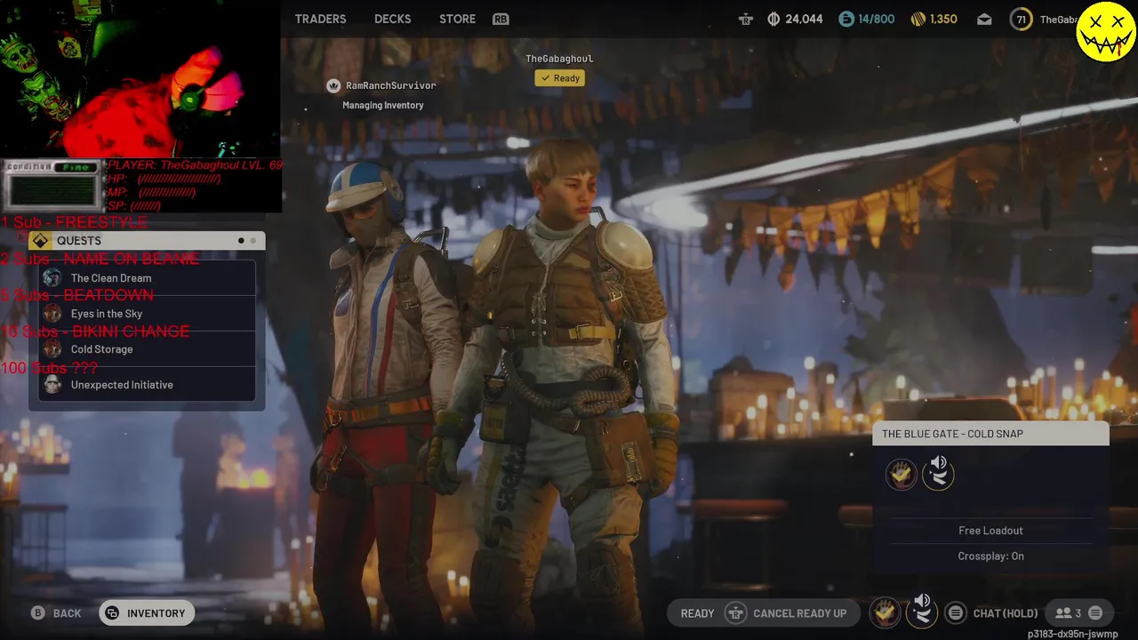
Task: Open the Cold Storage quest
Action: click(x=147, y=349)
